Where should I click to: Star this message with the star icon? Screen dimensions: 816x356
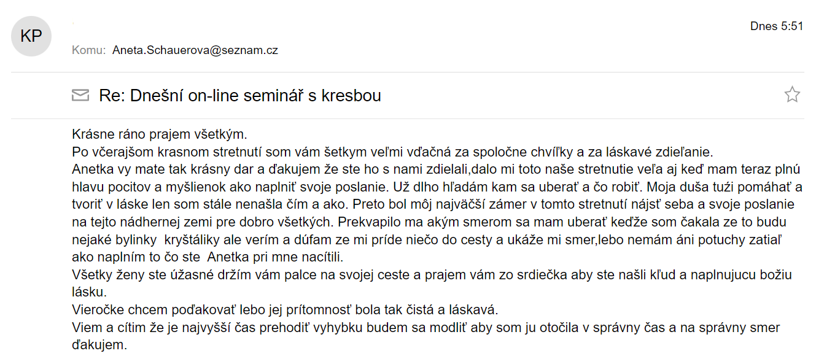(792, 95)
